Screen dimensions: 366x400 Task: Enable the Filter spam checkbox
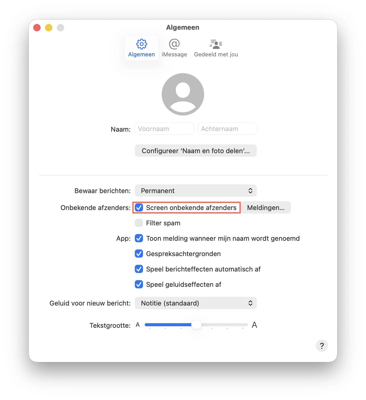coord(139,223)
